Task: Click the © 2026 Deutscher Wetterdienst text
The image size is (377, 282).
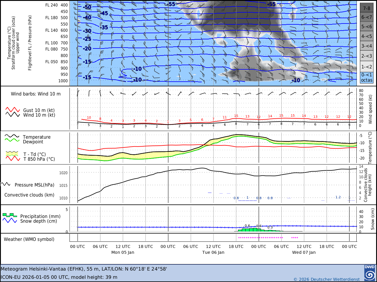Action: coord(327,279)
